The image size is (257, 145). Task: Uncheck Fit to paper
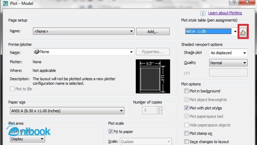pyautogui.click(x=111, y=131)
